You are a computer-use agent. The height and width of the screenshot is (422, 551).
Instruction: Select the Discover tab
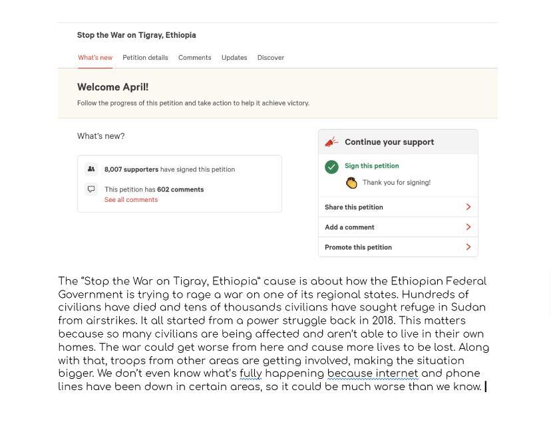click(271, 58)
